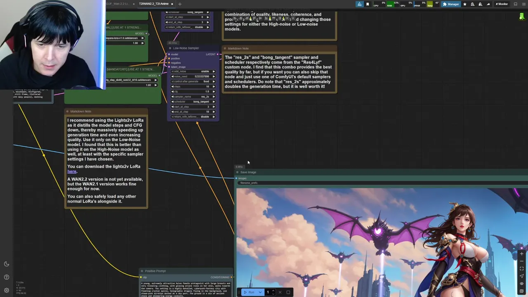528x297 pixels.
Task: Open kopara-lora safetensors selector
Action: click(x=125, y=38)
